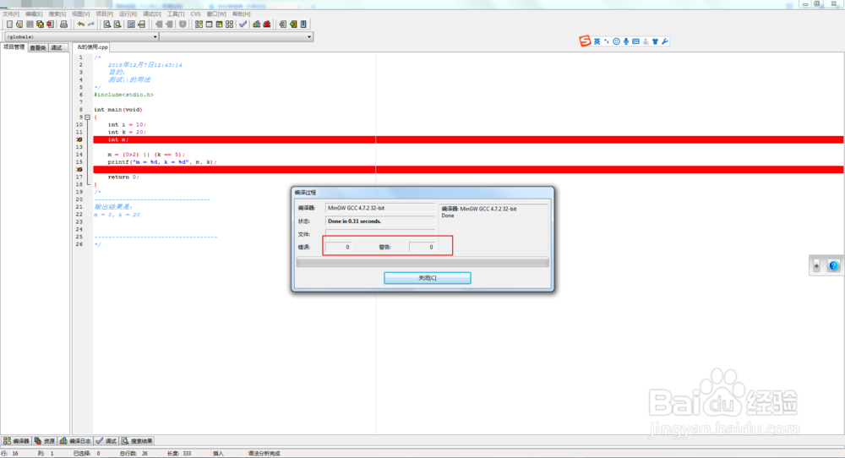Click the green arrow door toolbar icon
845x458 pixels.
tap(293, 25)
